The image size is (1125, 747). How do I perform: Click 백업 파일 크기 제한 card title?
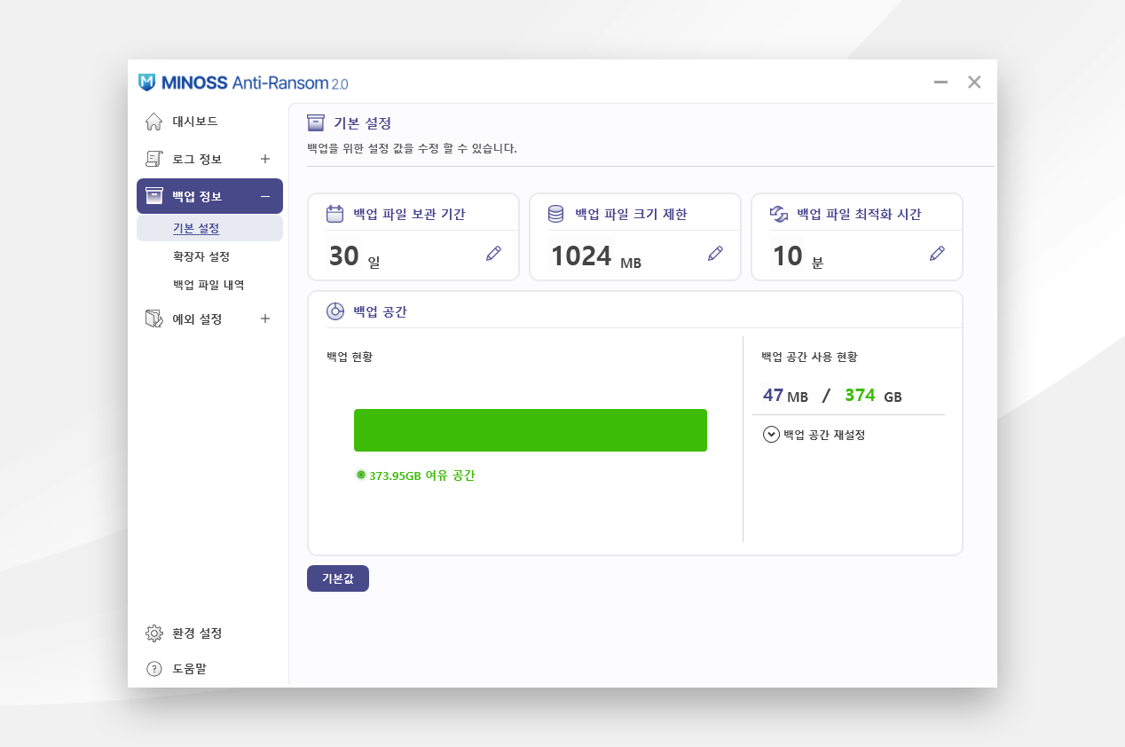point(631,214)
